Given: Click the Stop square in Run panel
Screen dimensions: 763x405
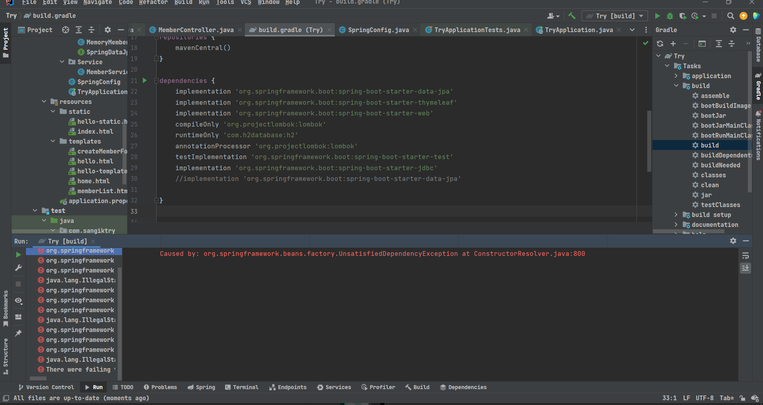Looking at the screenshot, I should click(x=18, y=284).
